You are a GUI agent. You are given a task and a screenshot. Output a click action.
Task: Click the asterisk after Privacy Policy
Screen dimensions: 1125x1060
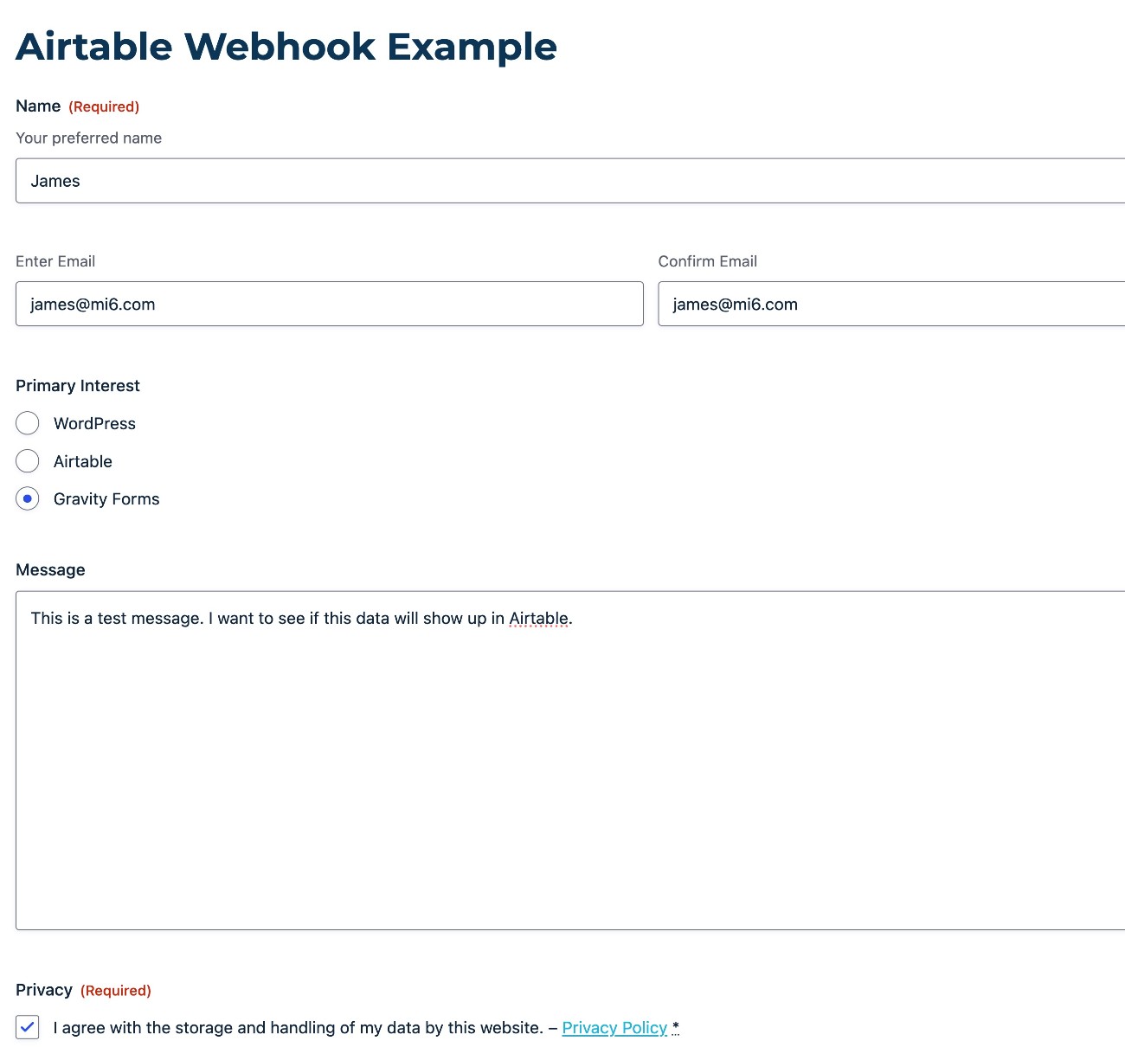(x=675, y=1028)
